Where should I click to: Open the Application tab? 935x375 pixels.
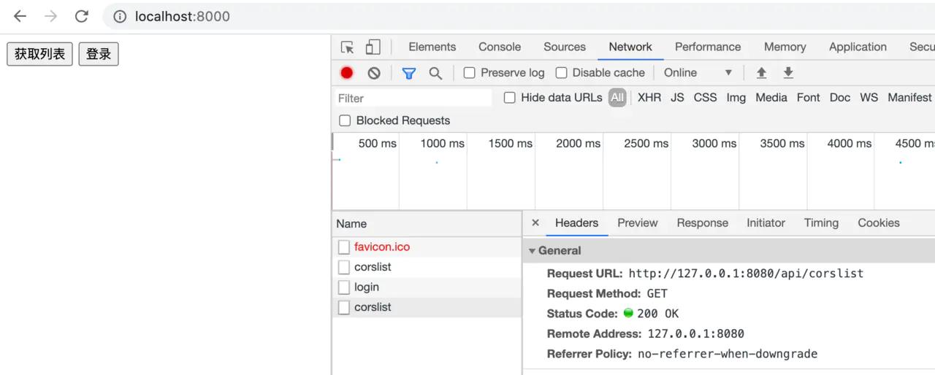pyautogui.click(x=858, y=47)
